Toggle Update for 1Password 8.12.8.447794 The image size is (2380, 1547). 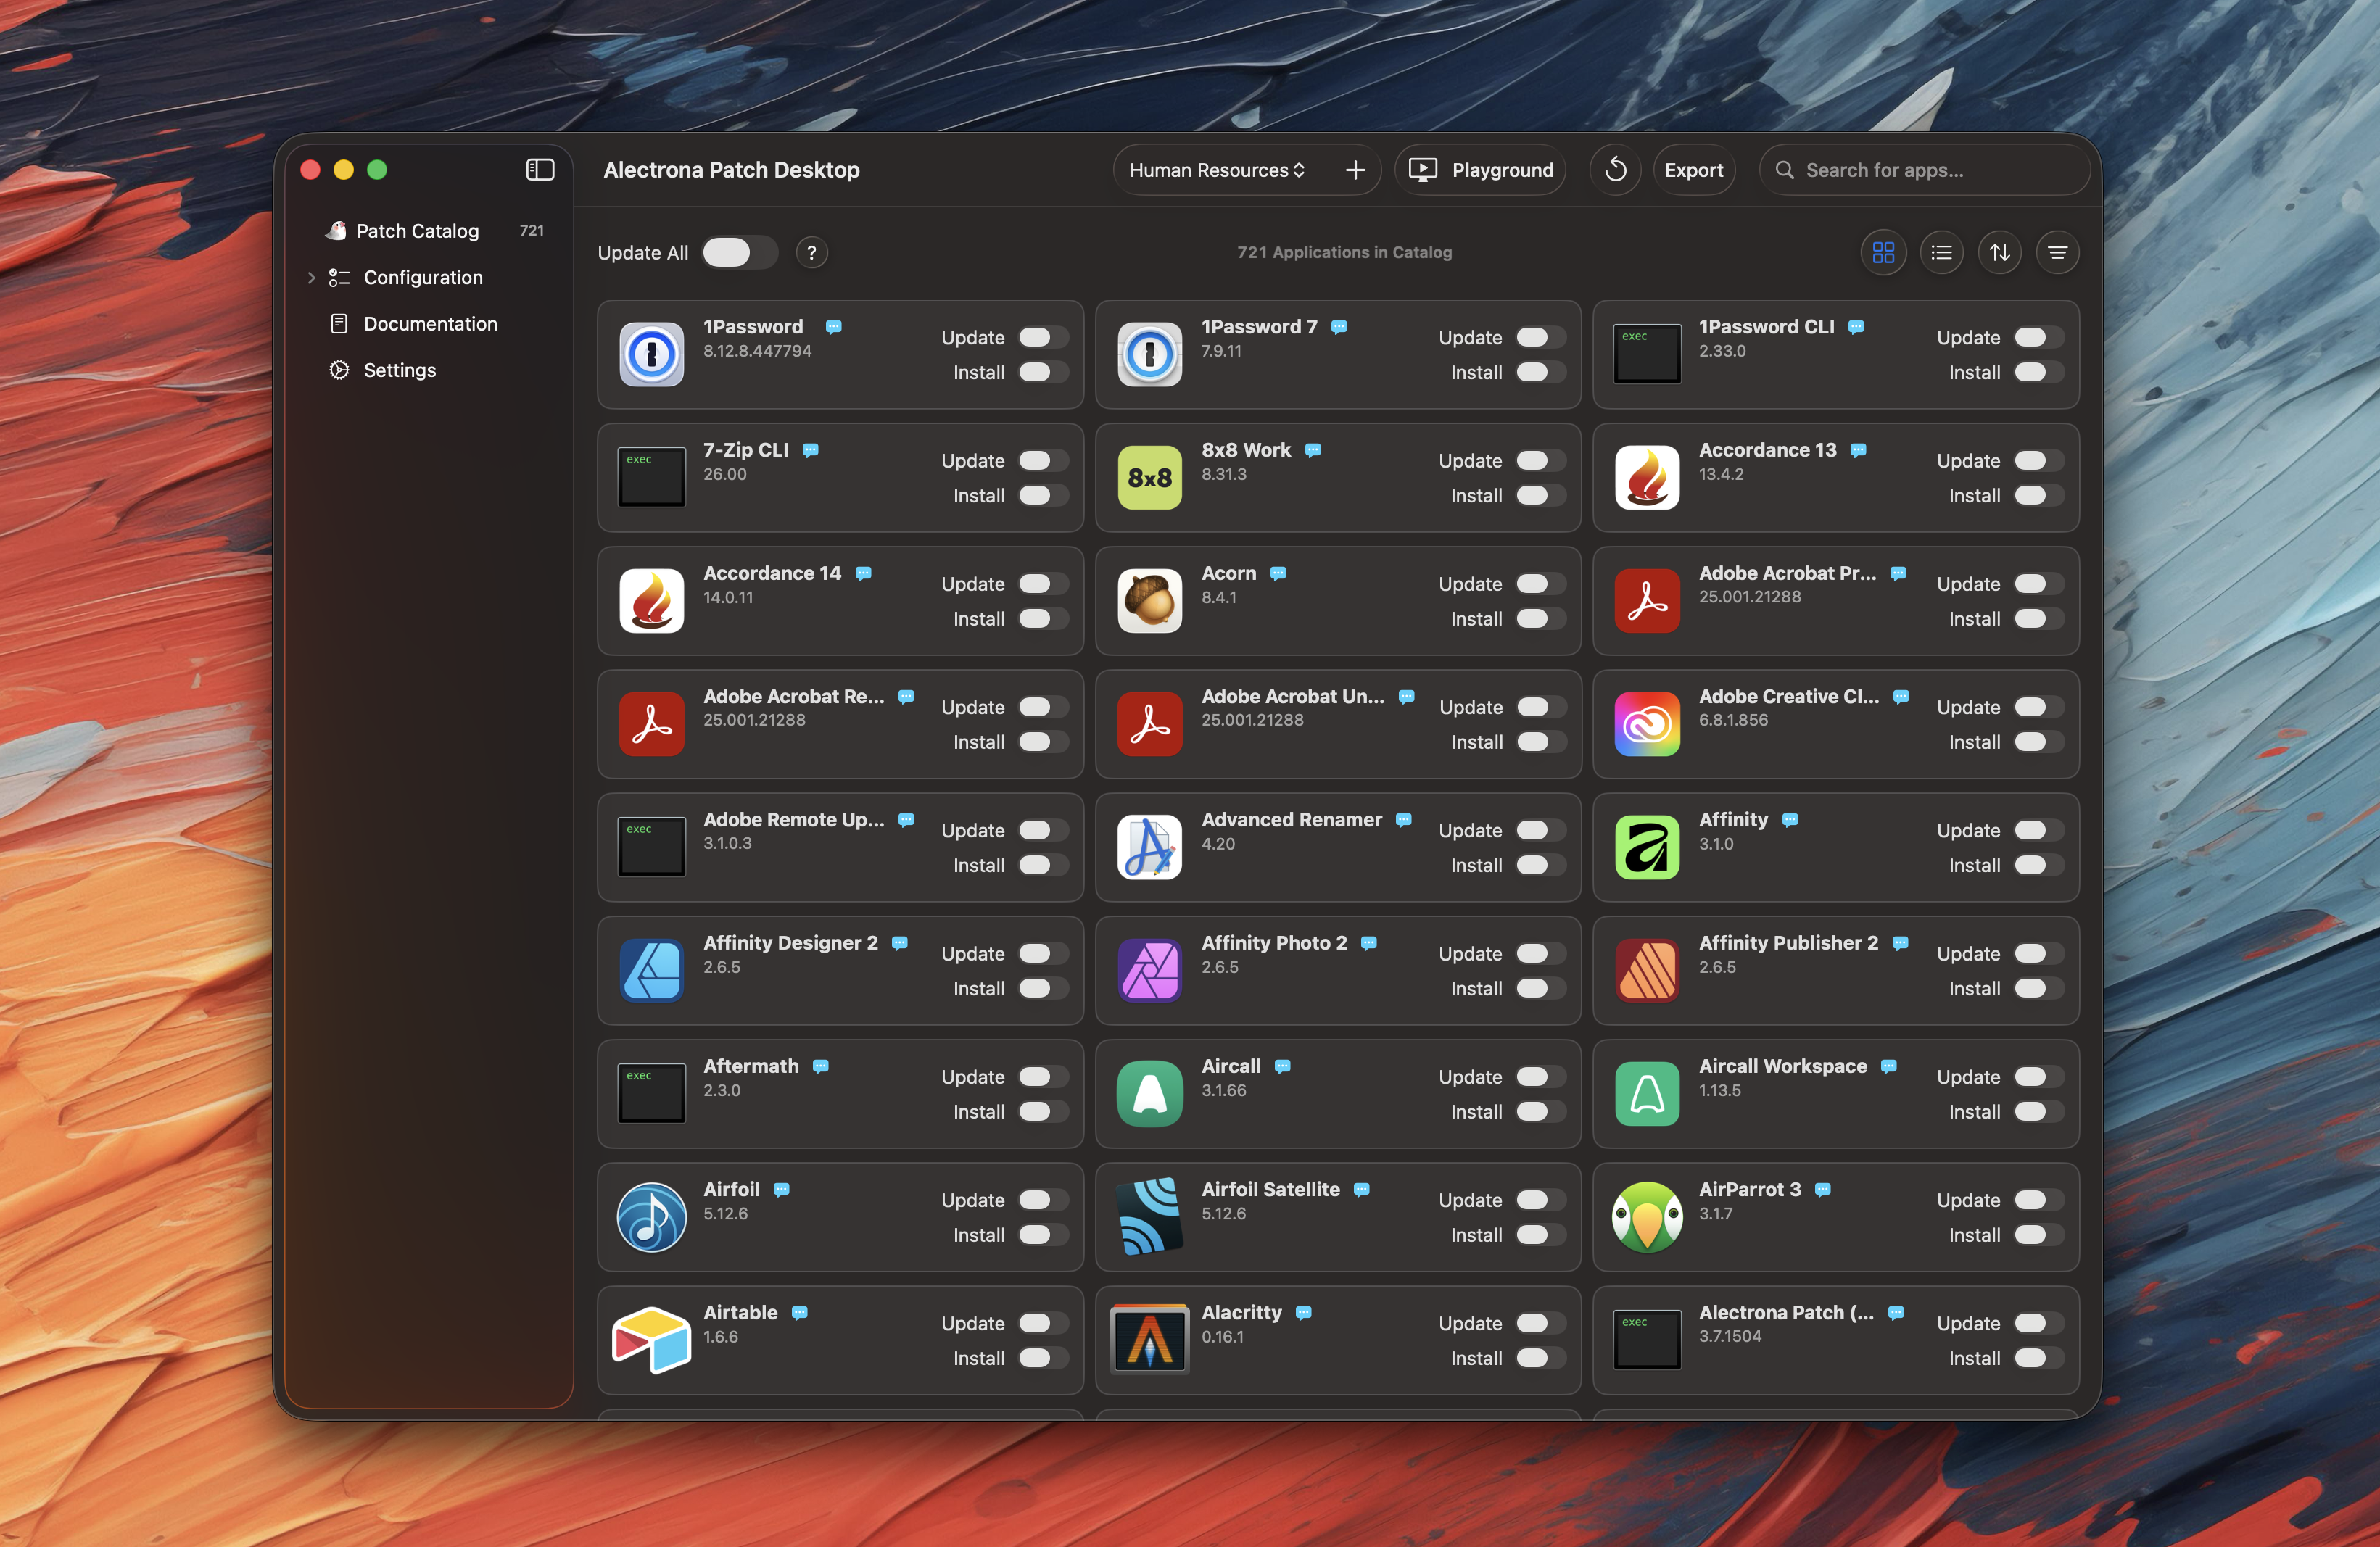tap(1043, 337)
